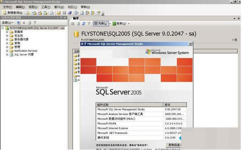Open the Object Explorer window position dropdown
Viewport: 242px width, 150px height.
(x=58, y=18)
